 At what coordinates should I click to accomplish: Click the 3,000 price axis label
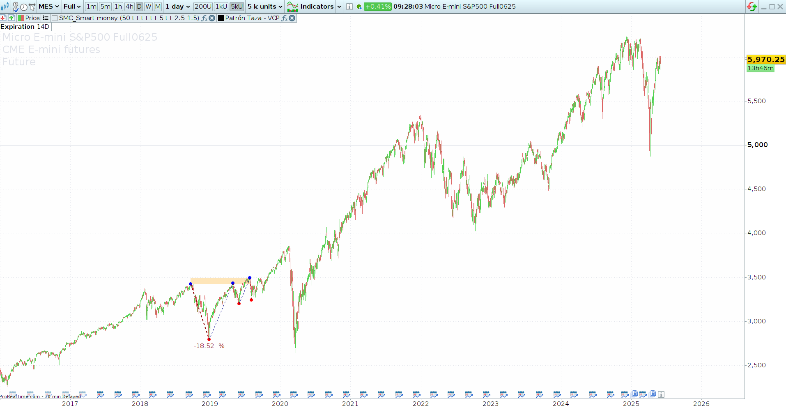click(x=756, y=321)
